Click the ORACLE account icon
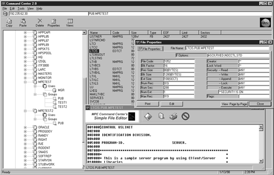 tap(35, 127)
